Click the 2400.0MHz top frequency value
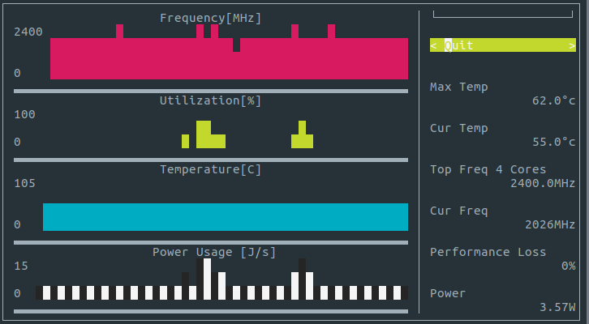Viewport: 589px width, 324px height. (x=544, y=183)
